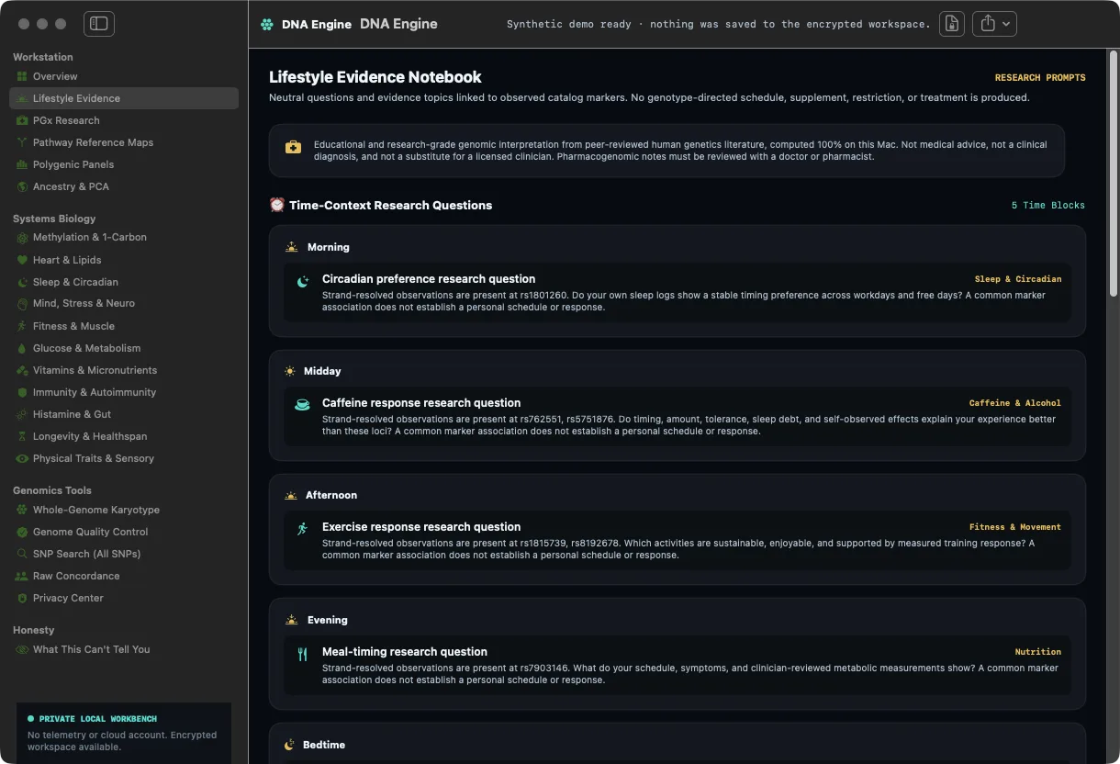Viewport: 1120px width, 764px height.
Task: Select Exercise response research question title
Action: (421, 527)
